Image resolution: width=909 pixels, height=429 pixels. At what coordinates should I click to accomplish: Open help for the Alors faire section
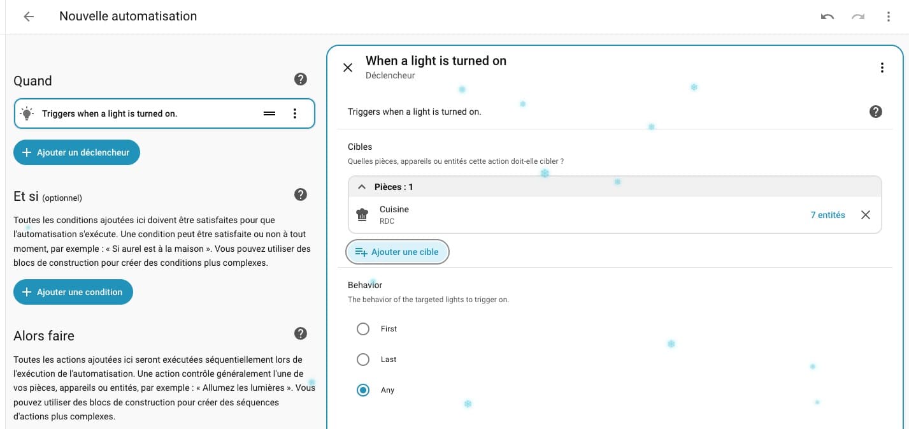pyautogui.click(x=301, y=333)
